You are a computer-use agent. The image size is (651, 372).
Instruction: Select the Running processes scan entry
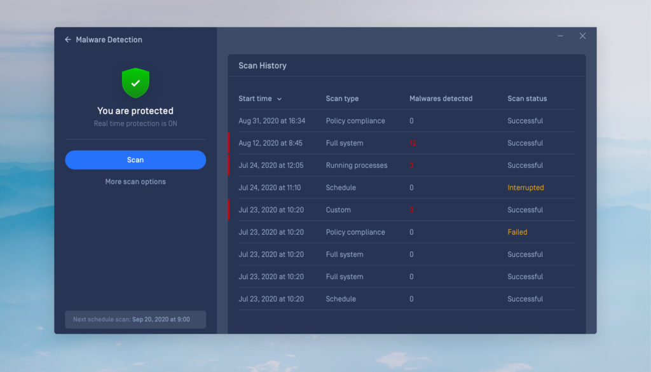tap(356, 165)
